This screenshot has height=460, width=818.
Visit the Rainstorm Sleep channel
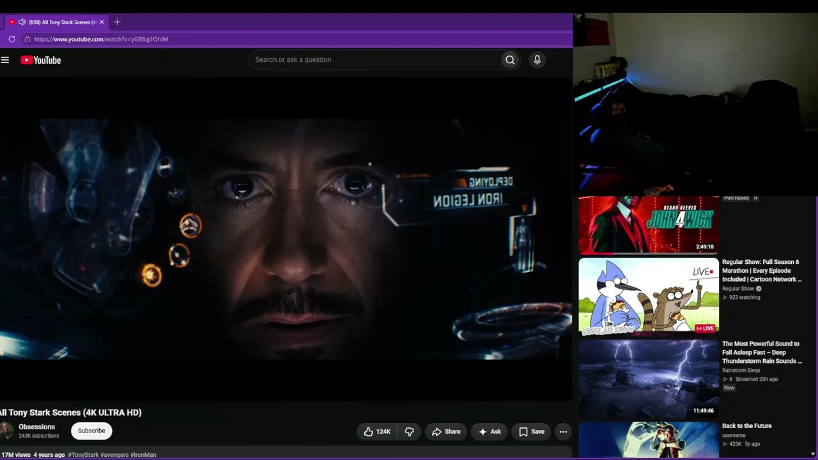[x=741, y=371]
